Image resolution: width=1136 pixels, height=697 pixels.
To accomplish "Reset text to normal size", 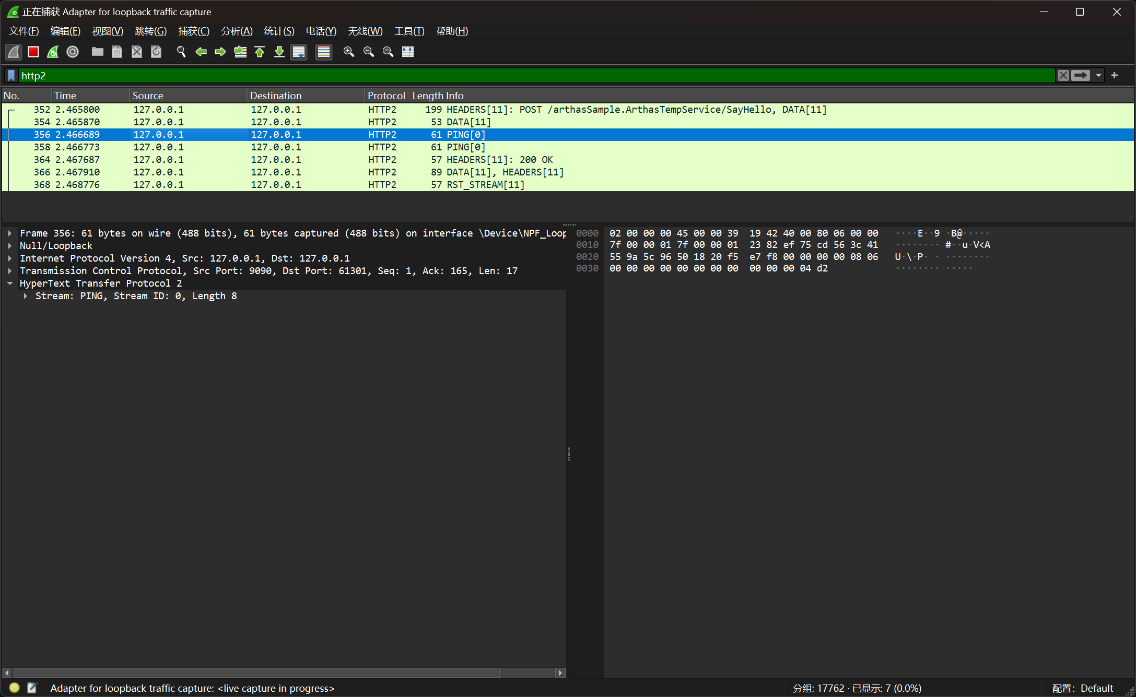I will pyautogui.click(x=388, y=52).
